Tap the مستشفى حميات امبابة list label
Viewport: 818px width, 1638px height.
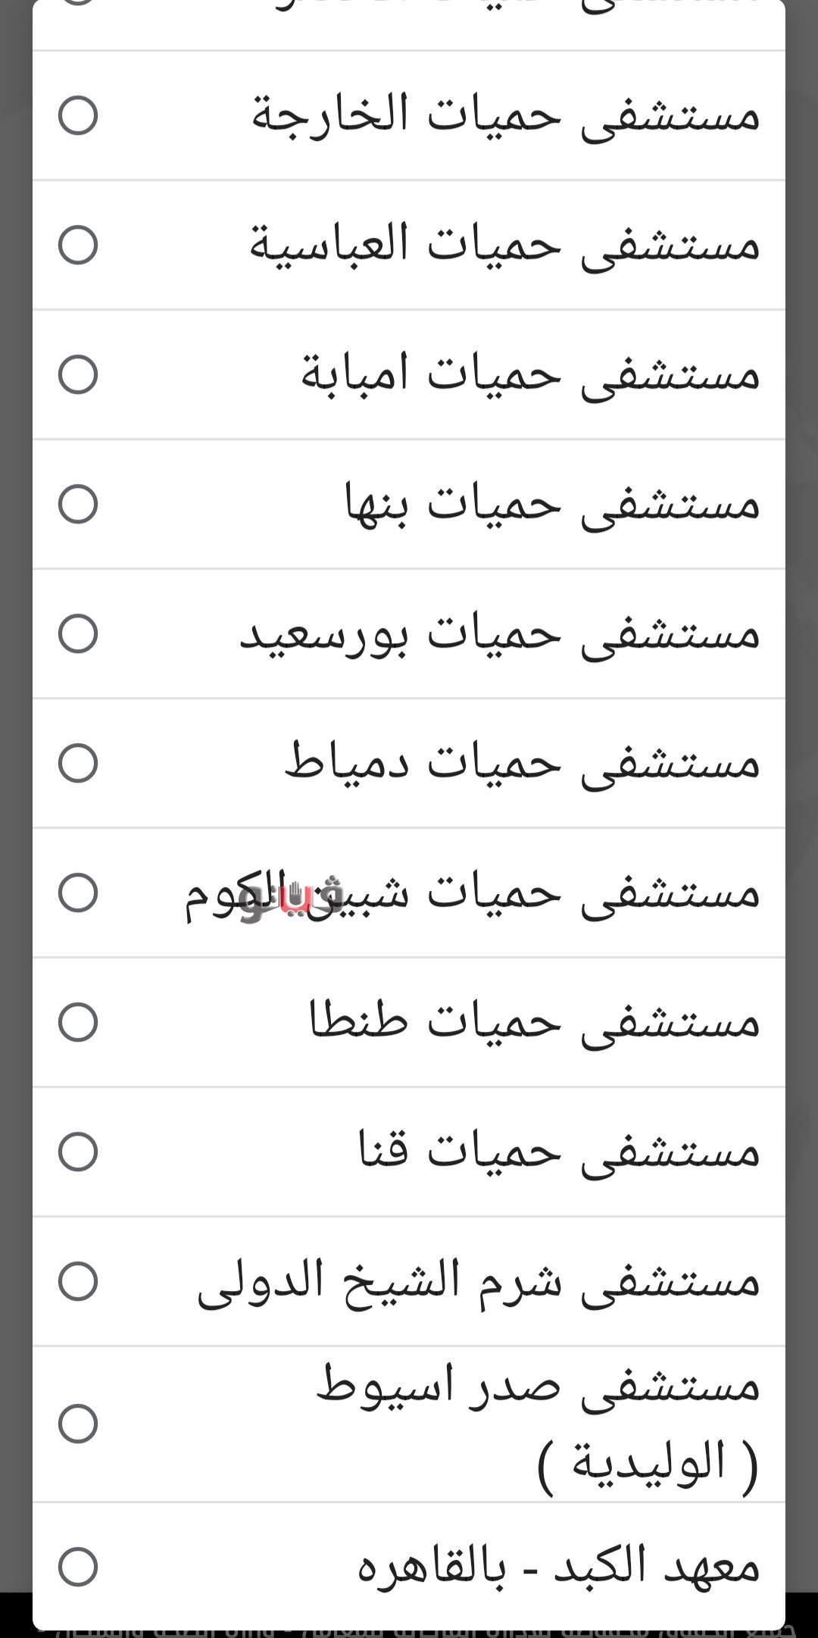[x=530, y=375]
